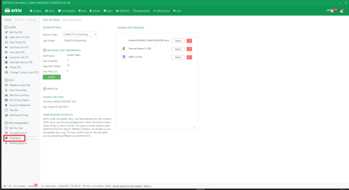
Task: Click the MarkSense Printer icon
Action: pos(6,115)
